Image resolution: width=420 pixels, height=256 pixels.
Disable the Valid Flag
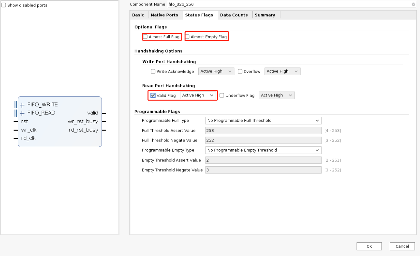coord(153,95)
